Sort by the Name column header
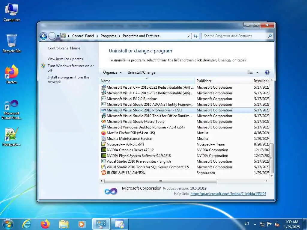The height and width of the screenshot is (230, 307). pyautogui.click(x=147, y=81)
